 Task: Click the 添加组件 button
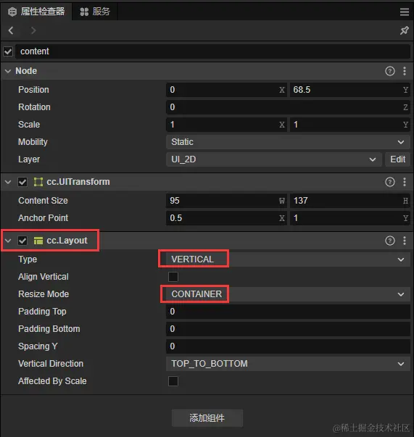coord(207,417)
